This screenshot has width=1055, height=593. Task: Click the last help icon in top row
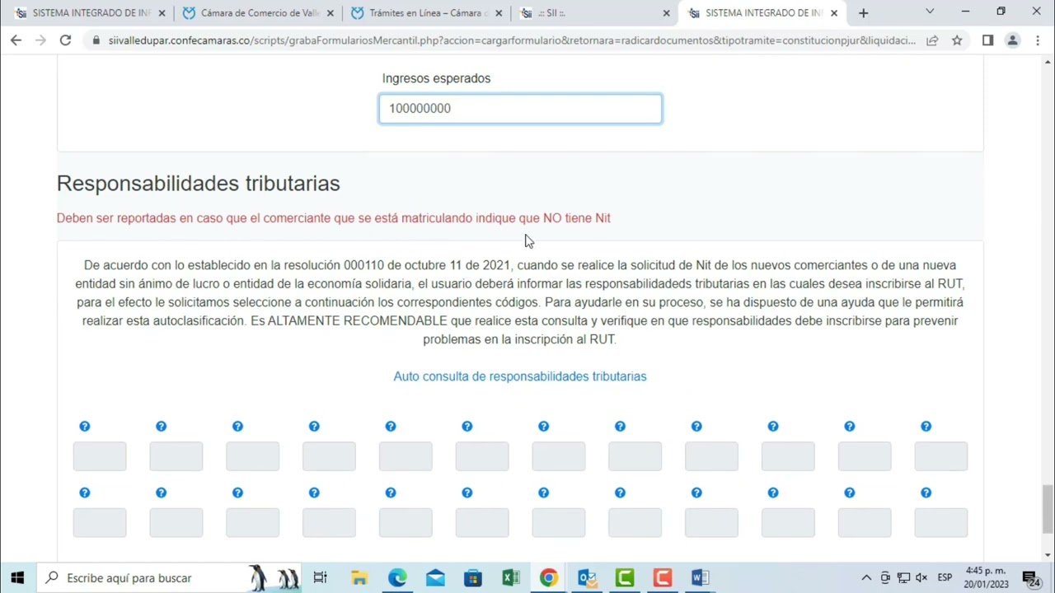click(x=926, y=426)
